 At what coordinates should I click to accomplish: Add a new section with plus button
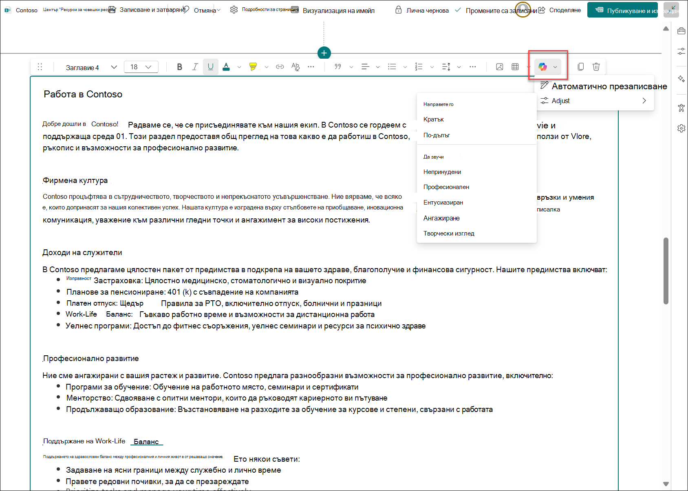pyautogui.click(x=324, y=53)
